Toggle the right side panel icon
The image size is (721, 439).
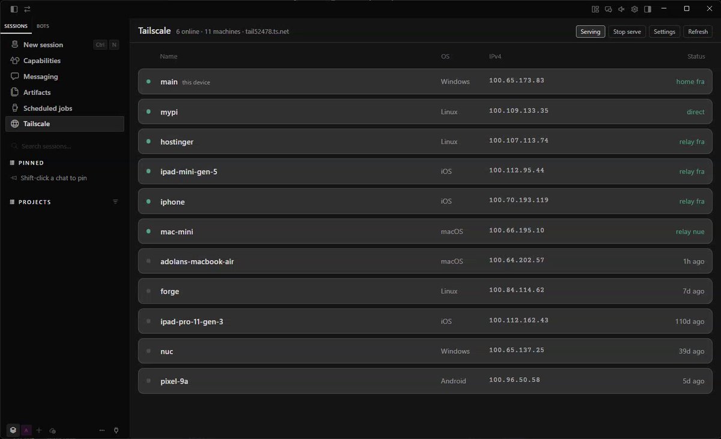coord(648,9)
